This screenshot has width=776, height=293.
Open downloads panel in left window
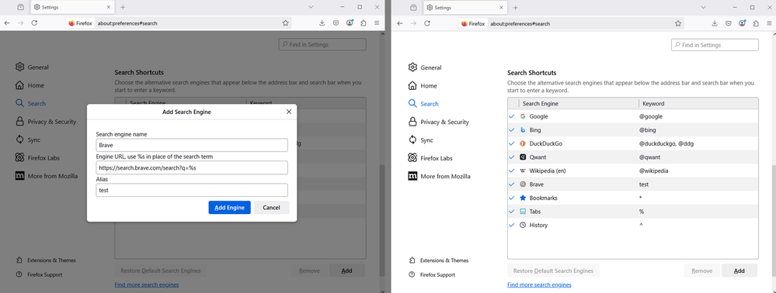click(322, 22)
